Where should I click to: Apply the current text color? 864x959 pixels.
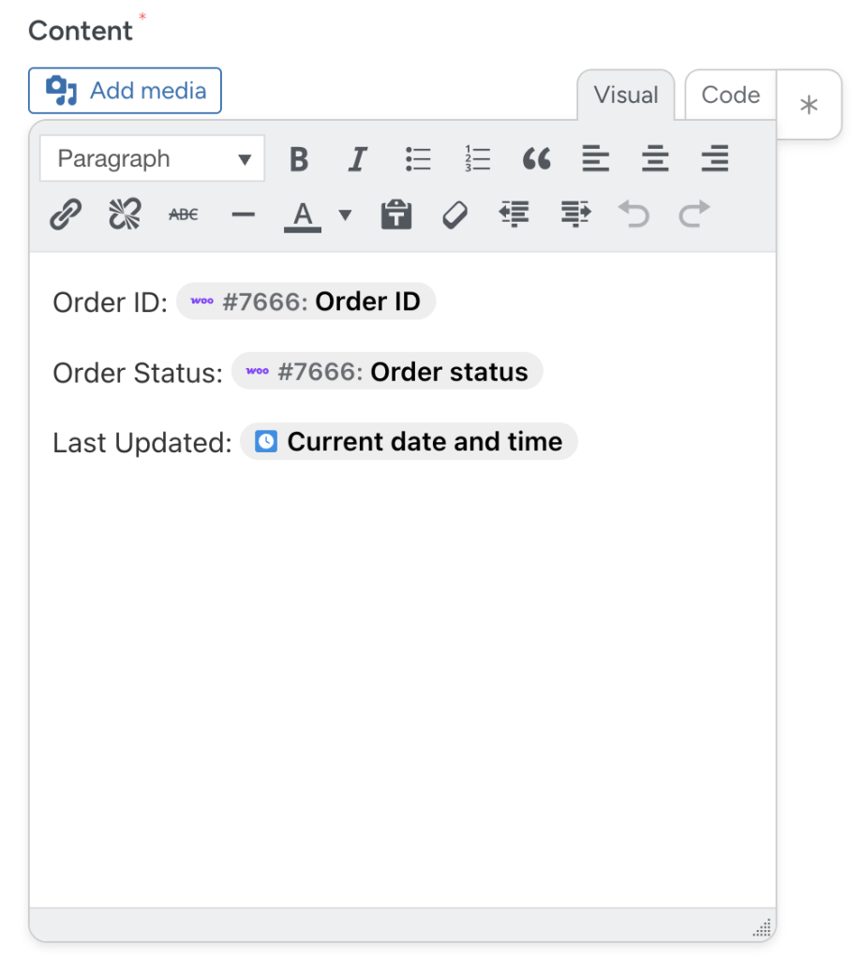(x=302, y=214)
